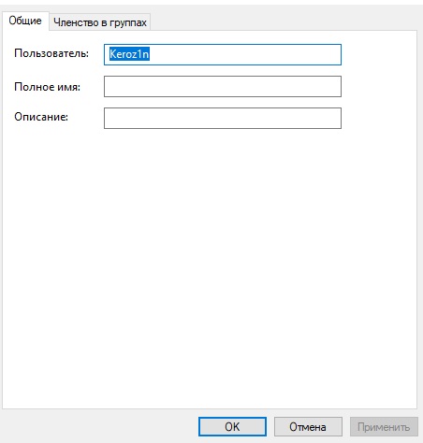Select the Общие tab

point(25,21)
